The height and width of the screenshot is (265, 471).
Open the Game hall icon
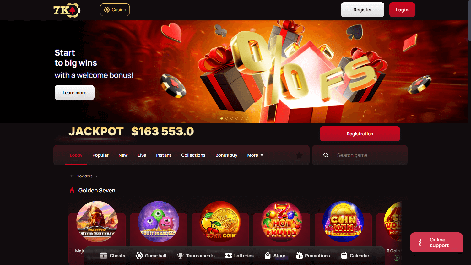[139, 256]
